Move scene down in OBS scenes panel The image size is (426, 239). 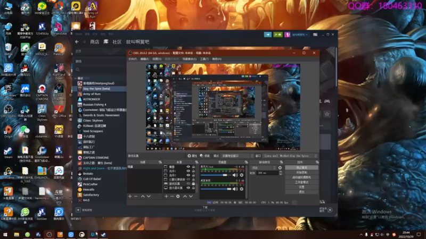point(149,196)
